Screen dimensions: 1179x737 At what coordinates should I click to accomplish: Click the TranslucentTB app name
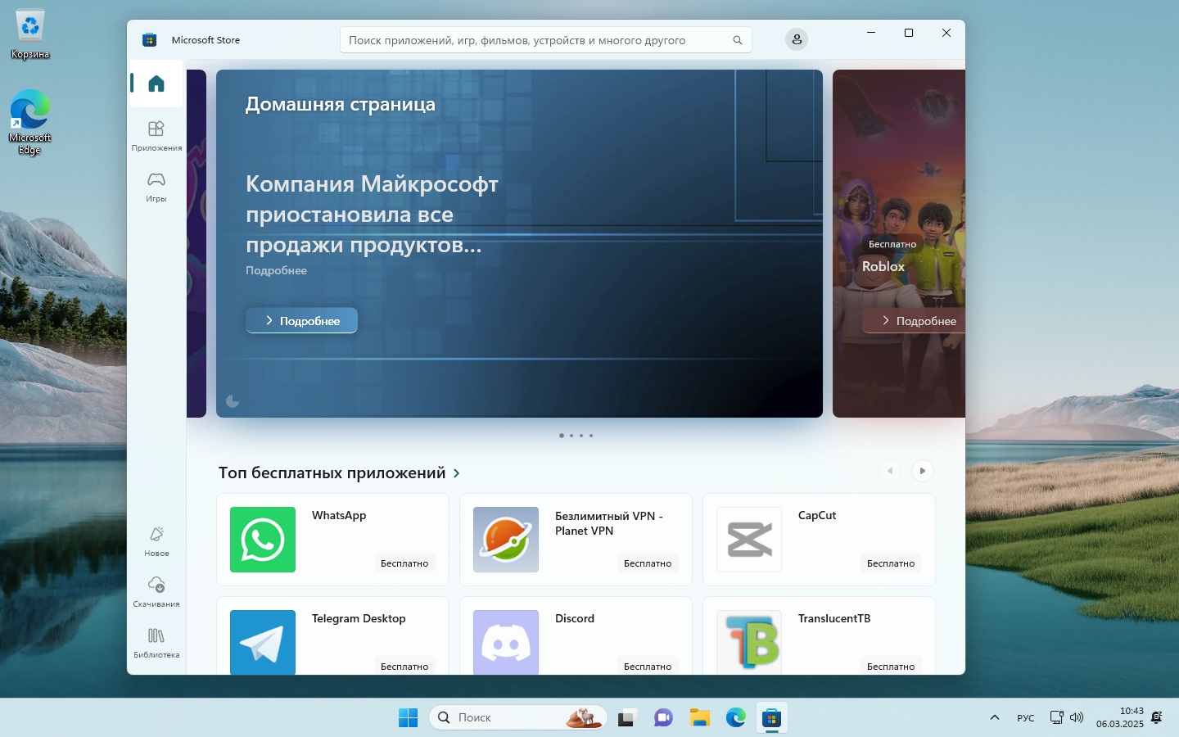(834, 618)
